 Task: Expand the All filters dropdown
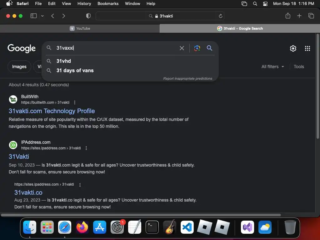[x=272, y=67]
